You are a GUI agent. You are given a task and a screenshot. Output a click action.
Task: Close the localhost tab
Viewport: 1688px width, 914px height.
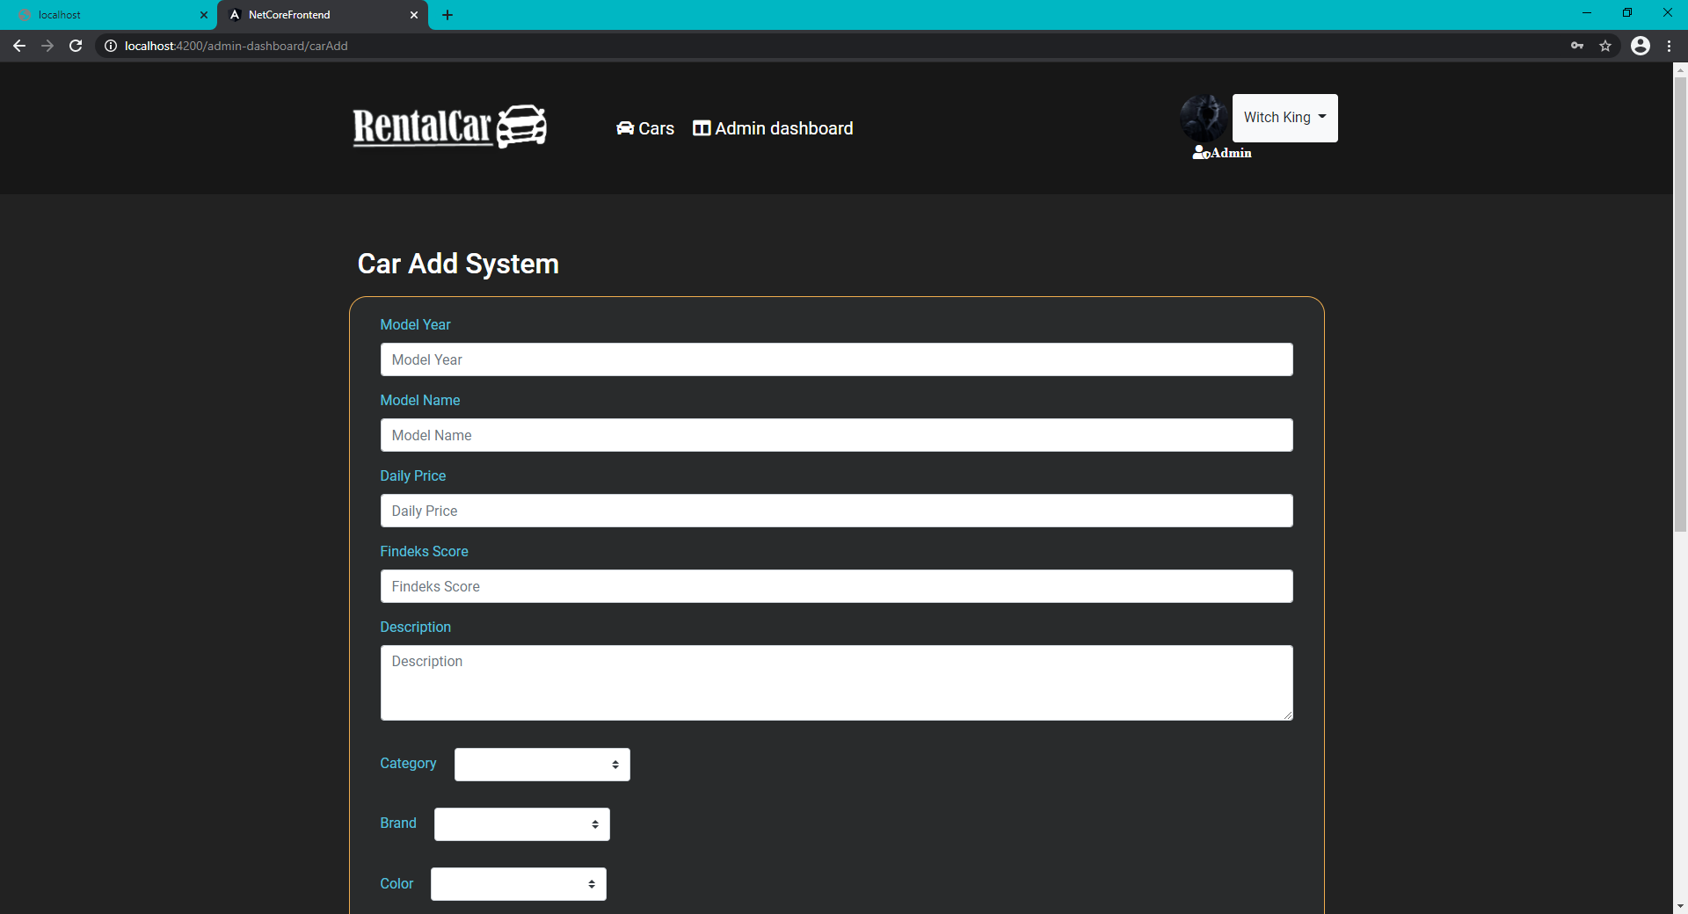tap(204, 15)
